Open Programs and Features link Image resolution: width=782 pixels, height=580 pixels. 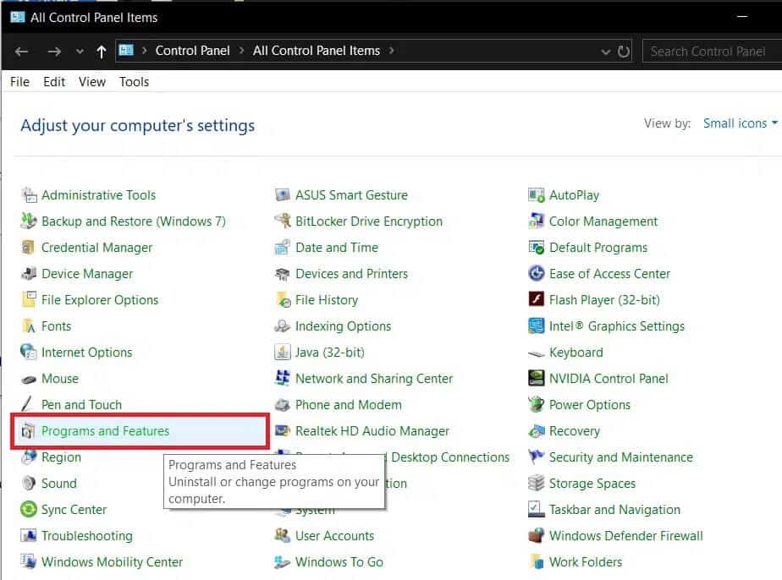tap(105, 431)
